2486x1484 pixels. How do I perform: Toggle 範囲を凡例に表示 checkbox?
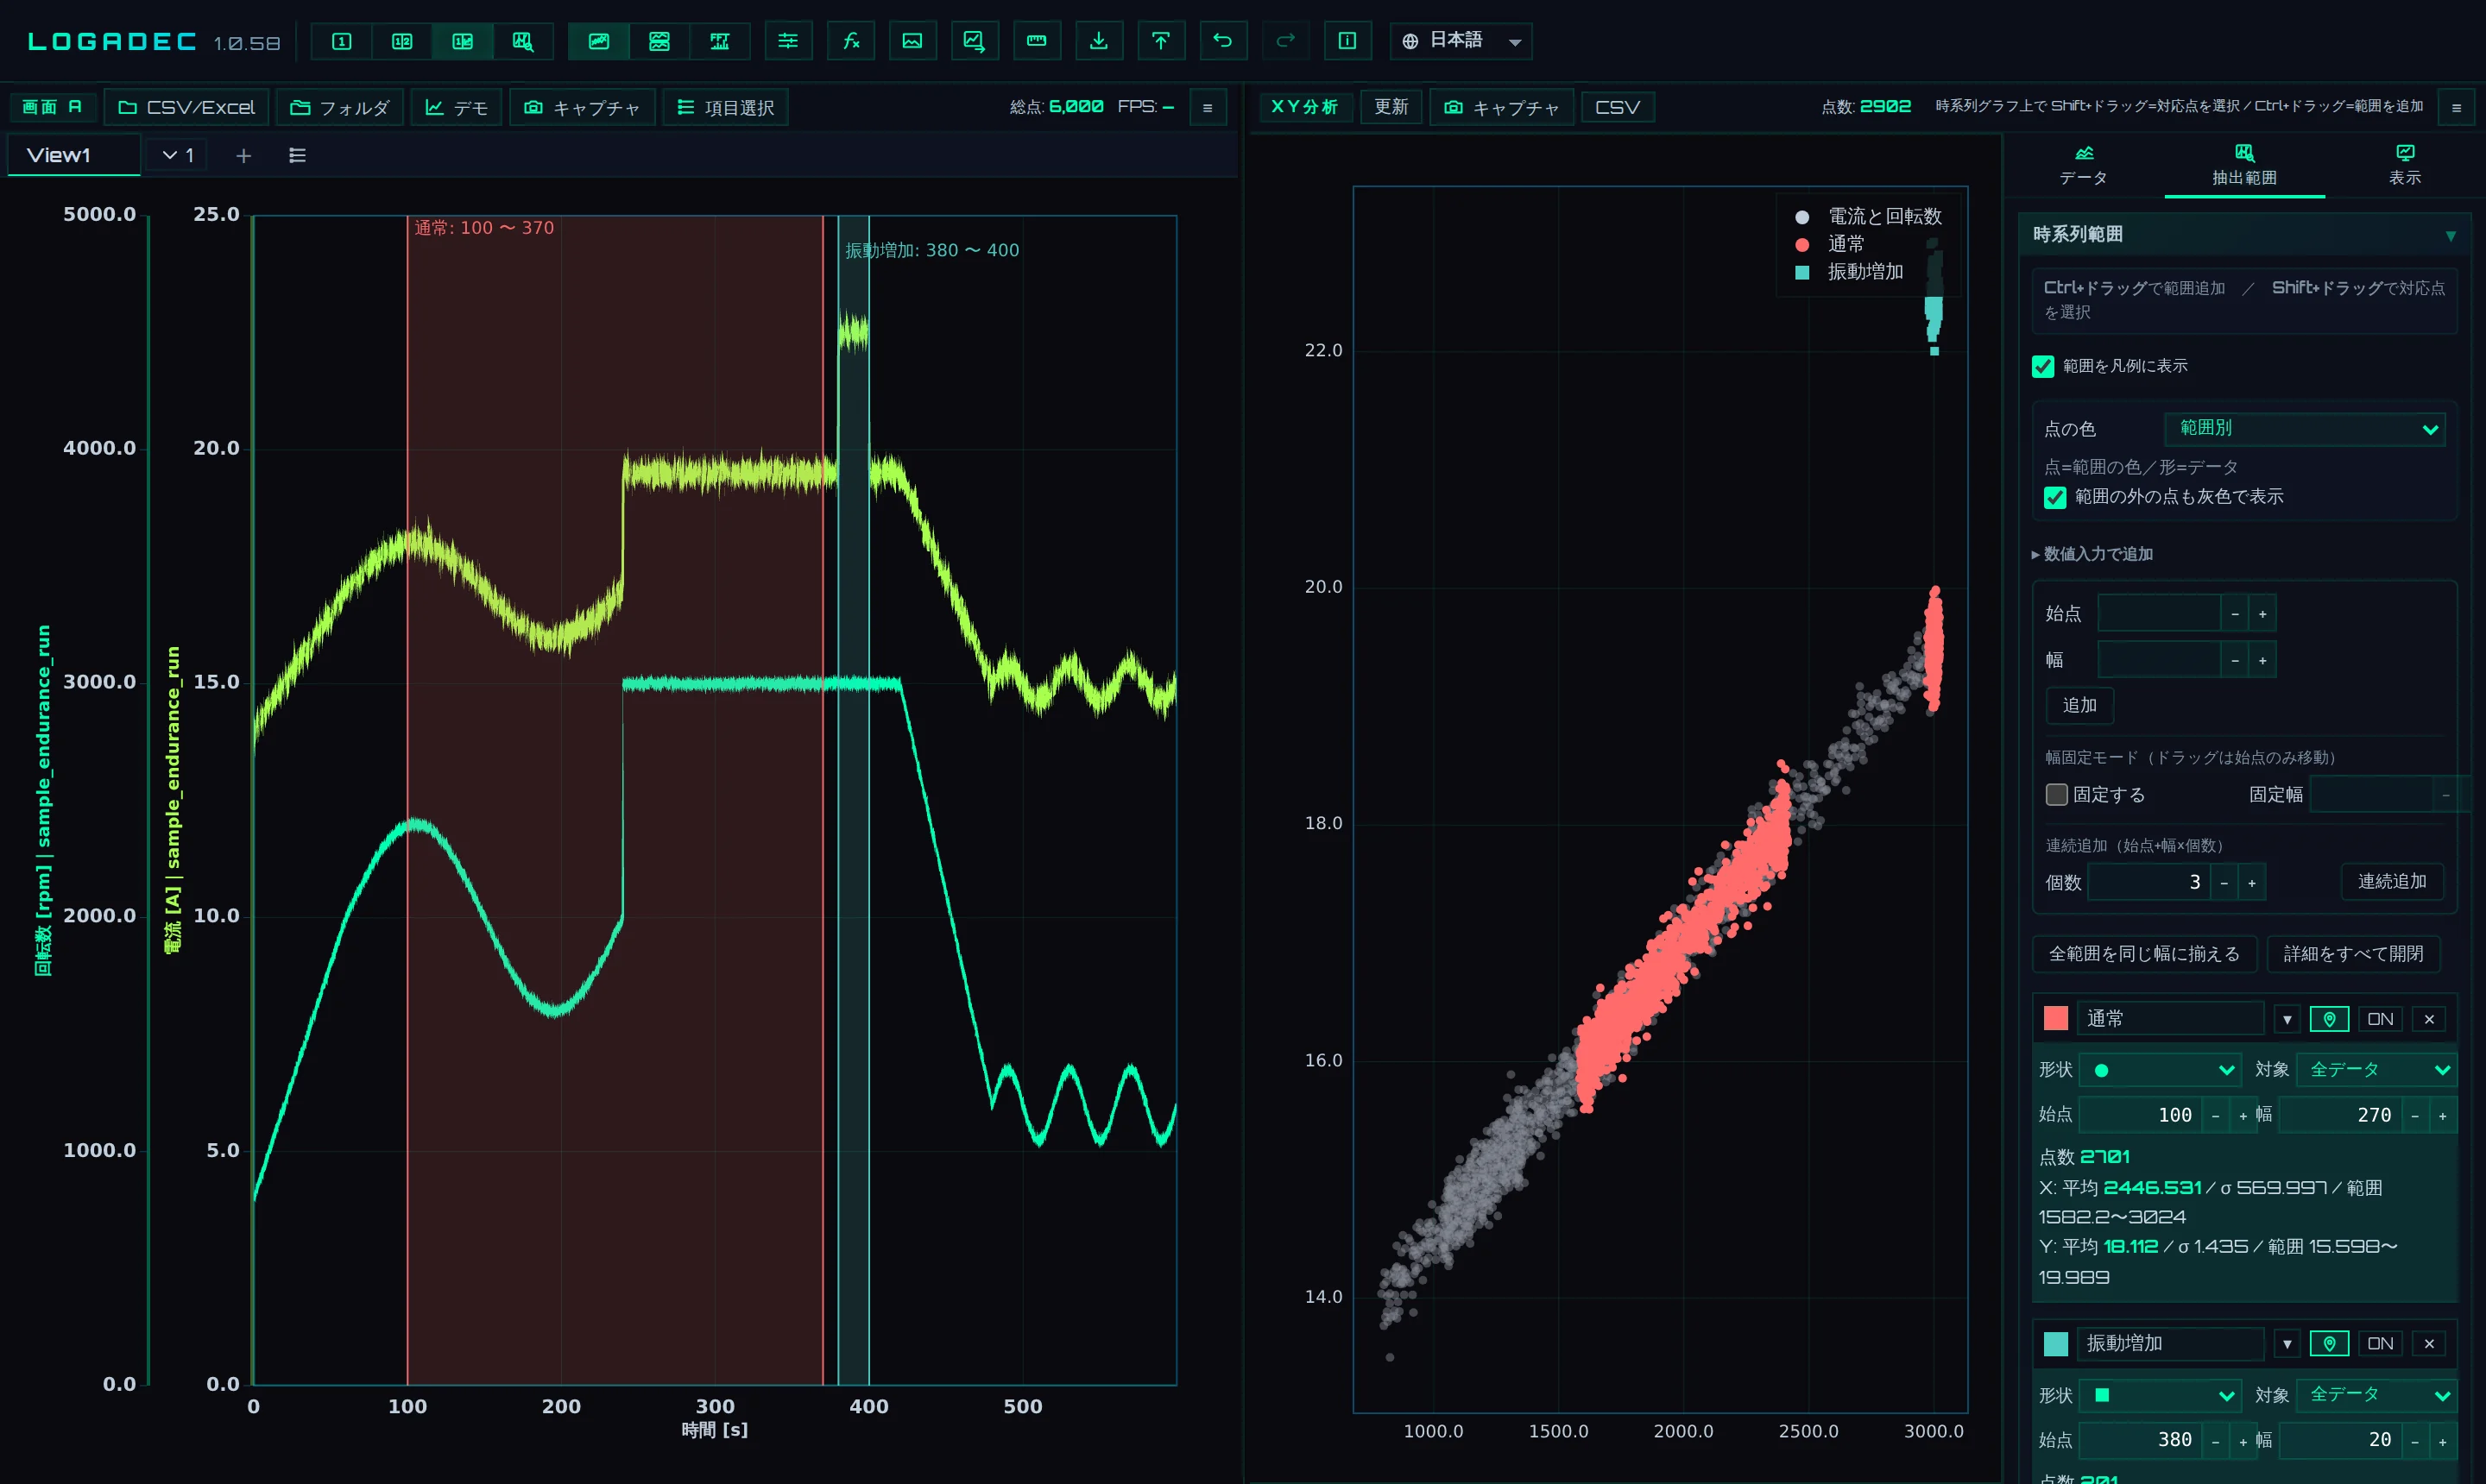2043,367
